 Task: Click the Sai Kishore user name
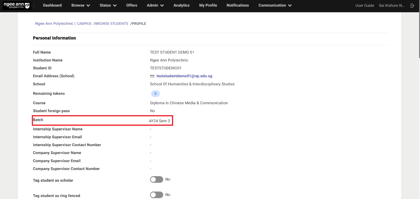pyautogui.click(x=392, y=6)
